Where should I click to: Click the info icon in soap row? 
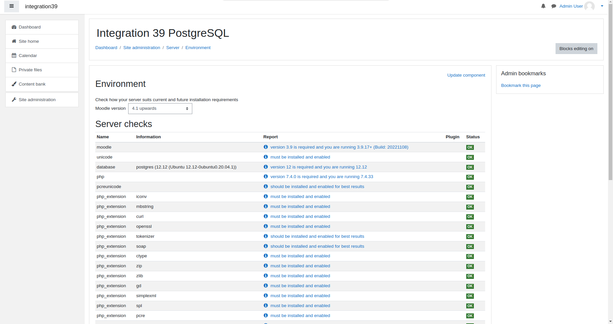pyautogui.click(x=266, y=246)
